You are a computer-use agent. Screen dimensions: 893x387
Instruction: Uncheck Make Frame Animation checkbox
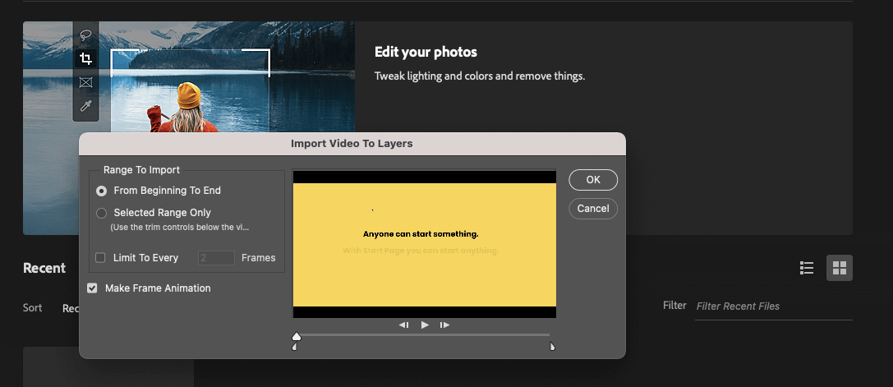pyautogui.click(x=92, y=288)
